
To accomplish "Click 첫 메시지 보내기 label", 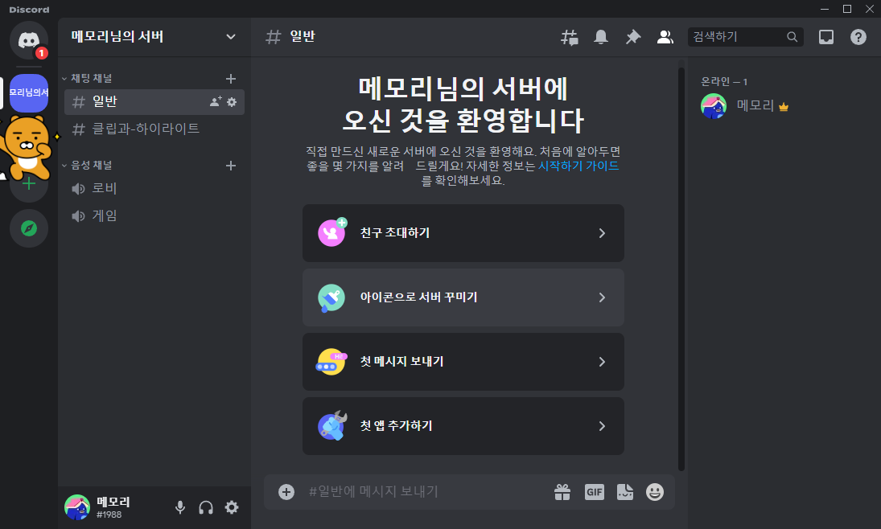I will [401, 361].
